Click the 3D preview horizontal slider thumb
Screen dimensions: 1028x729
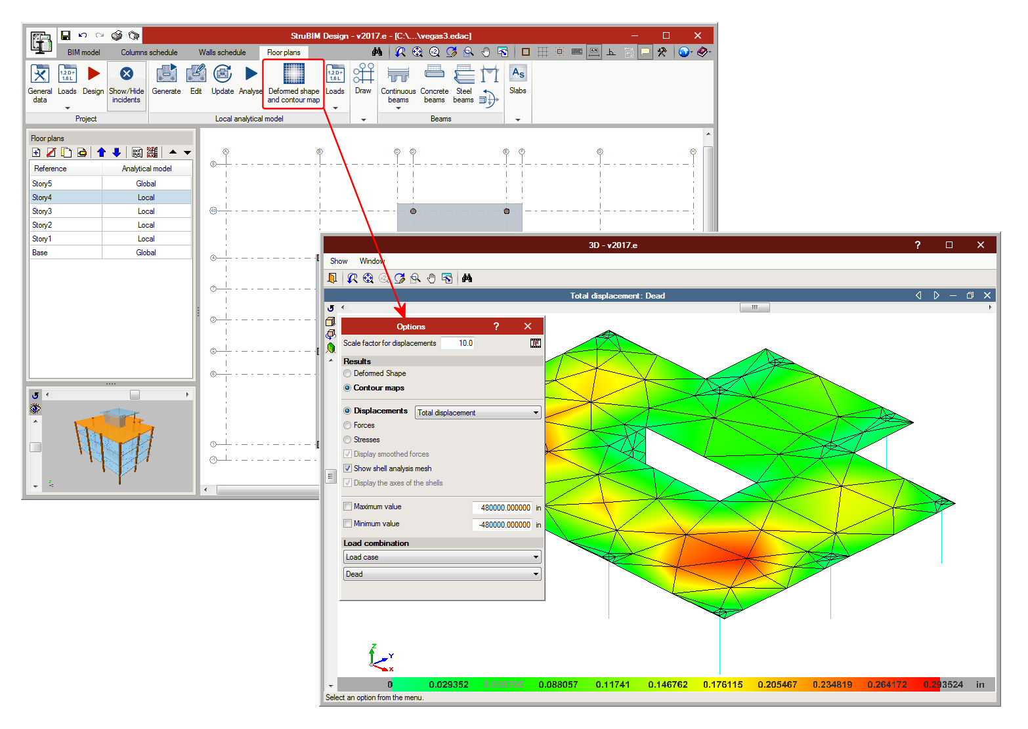tap(135, 395)
